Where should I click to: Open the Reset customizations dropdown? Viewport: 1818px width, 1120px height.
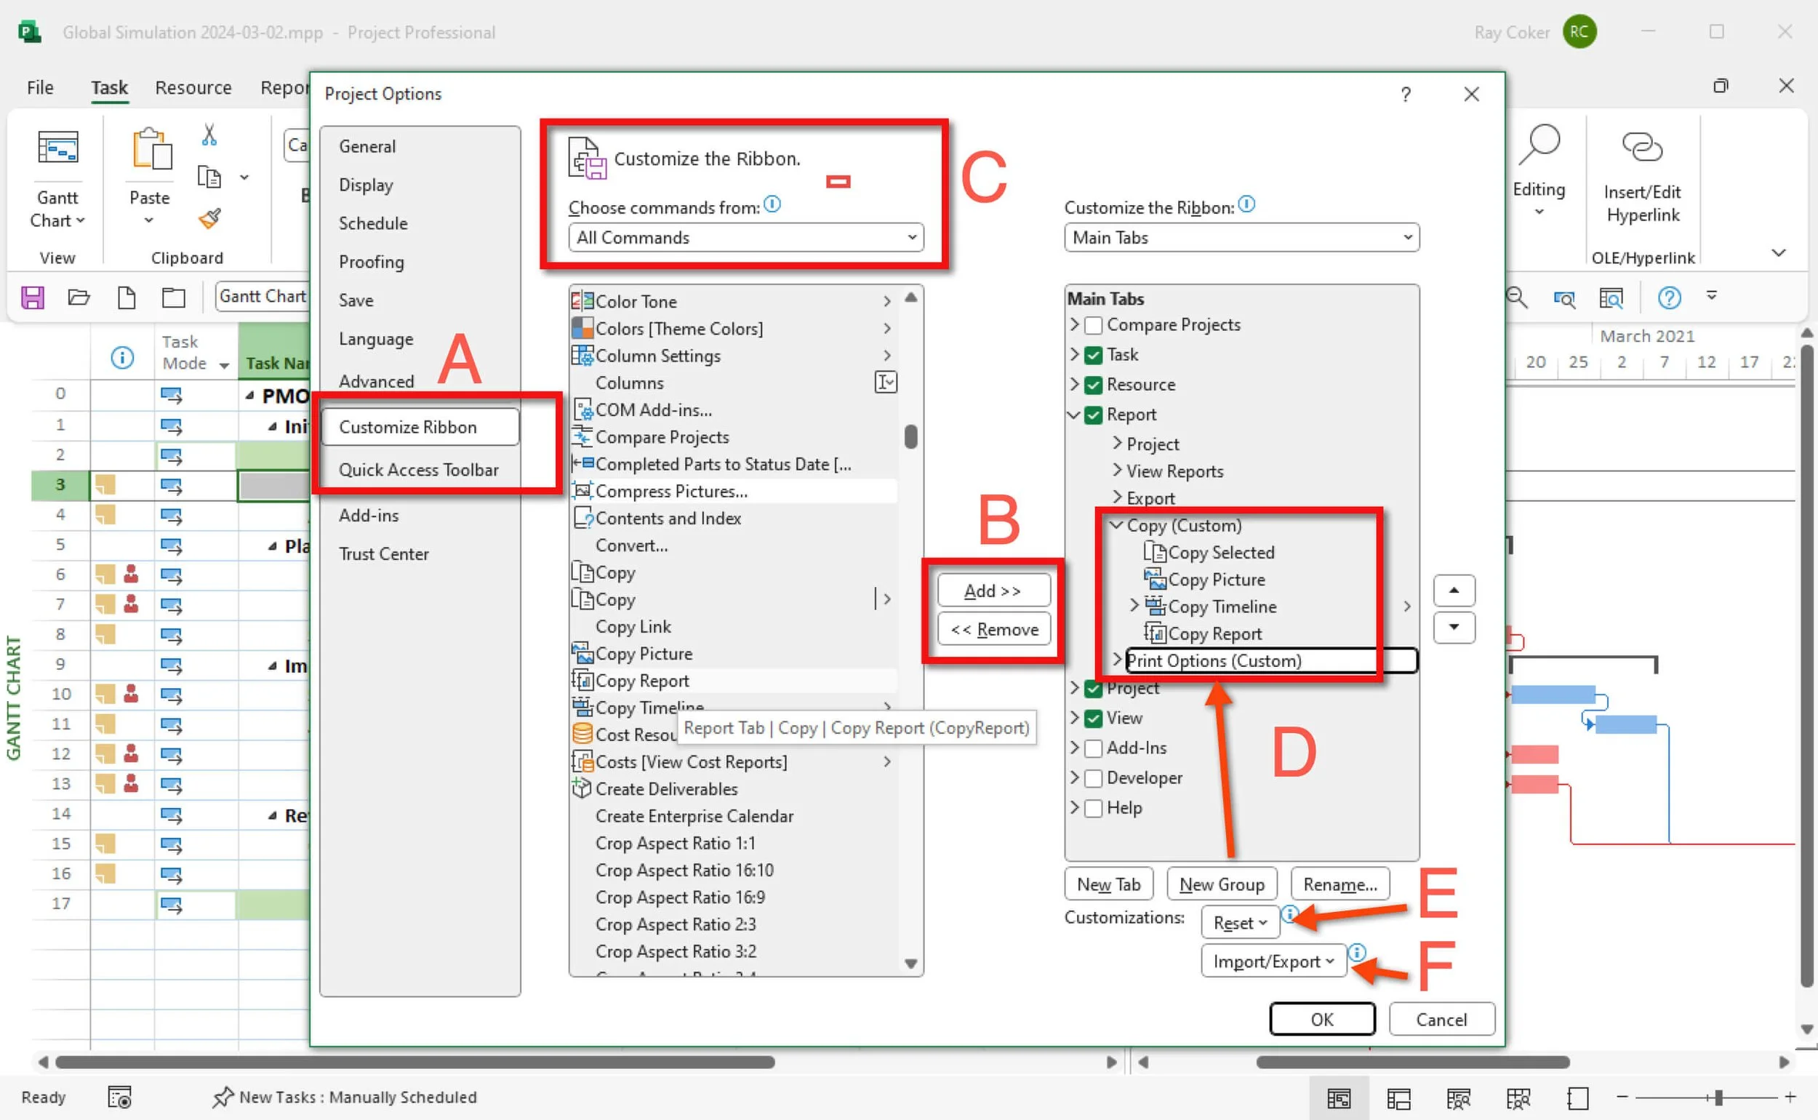pyautogui.click(x=1240, y=923)
